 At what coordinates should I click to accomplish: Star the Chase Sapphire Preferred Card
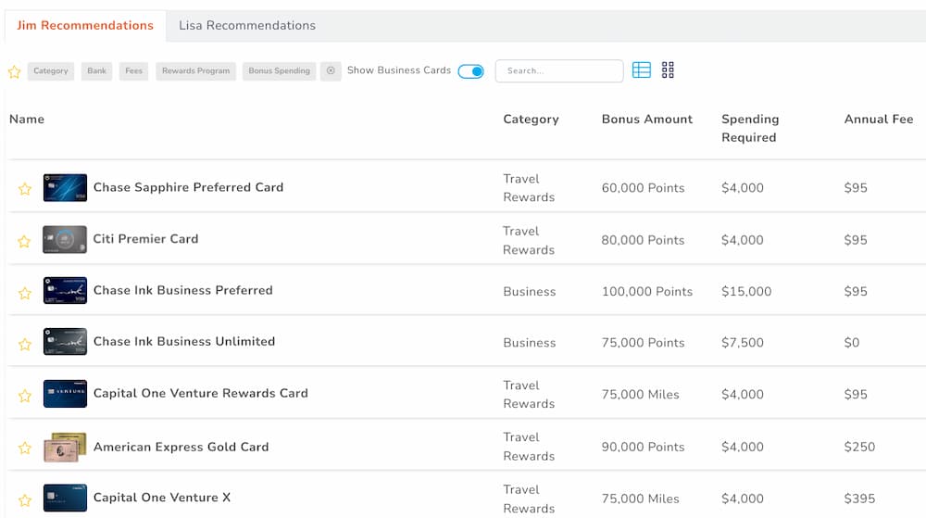tap(25, 189)
